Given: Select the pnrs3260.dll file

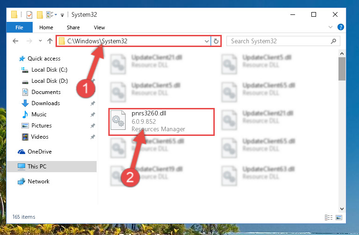Looking at the screenshot, I should click(162, 122).
